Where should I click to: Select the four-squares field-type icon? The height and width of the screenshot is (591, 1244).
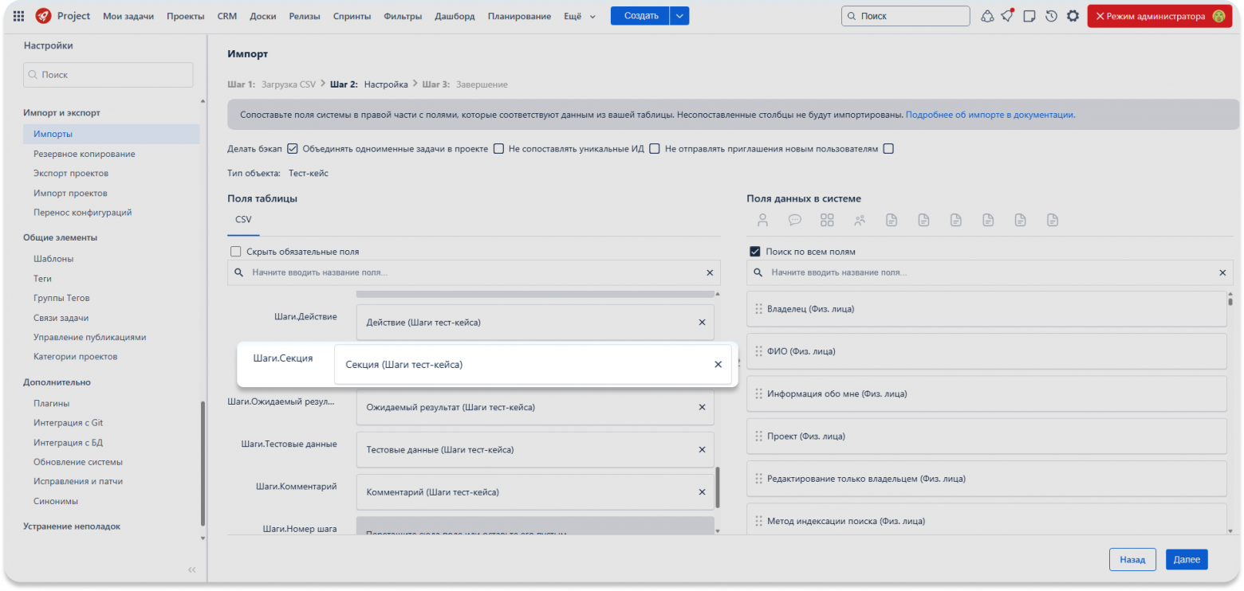click(827, 220)
